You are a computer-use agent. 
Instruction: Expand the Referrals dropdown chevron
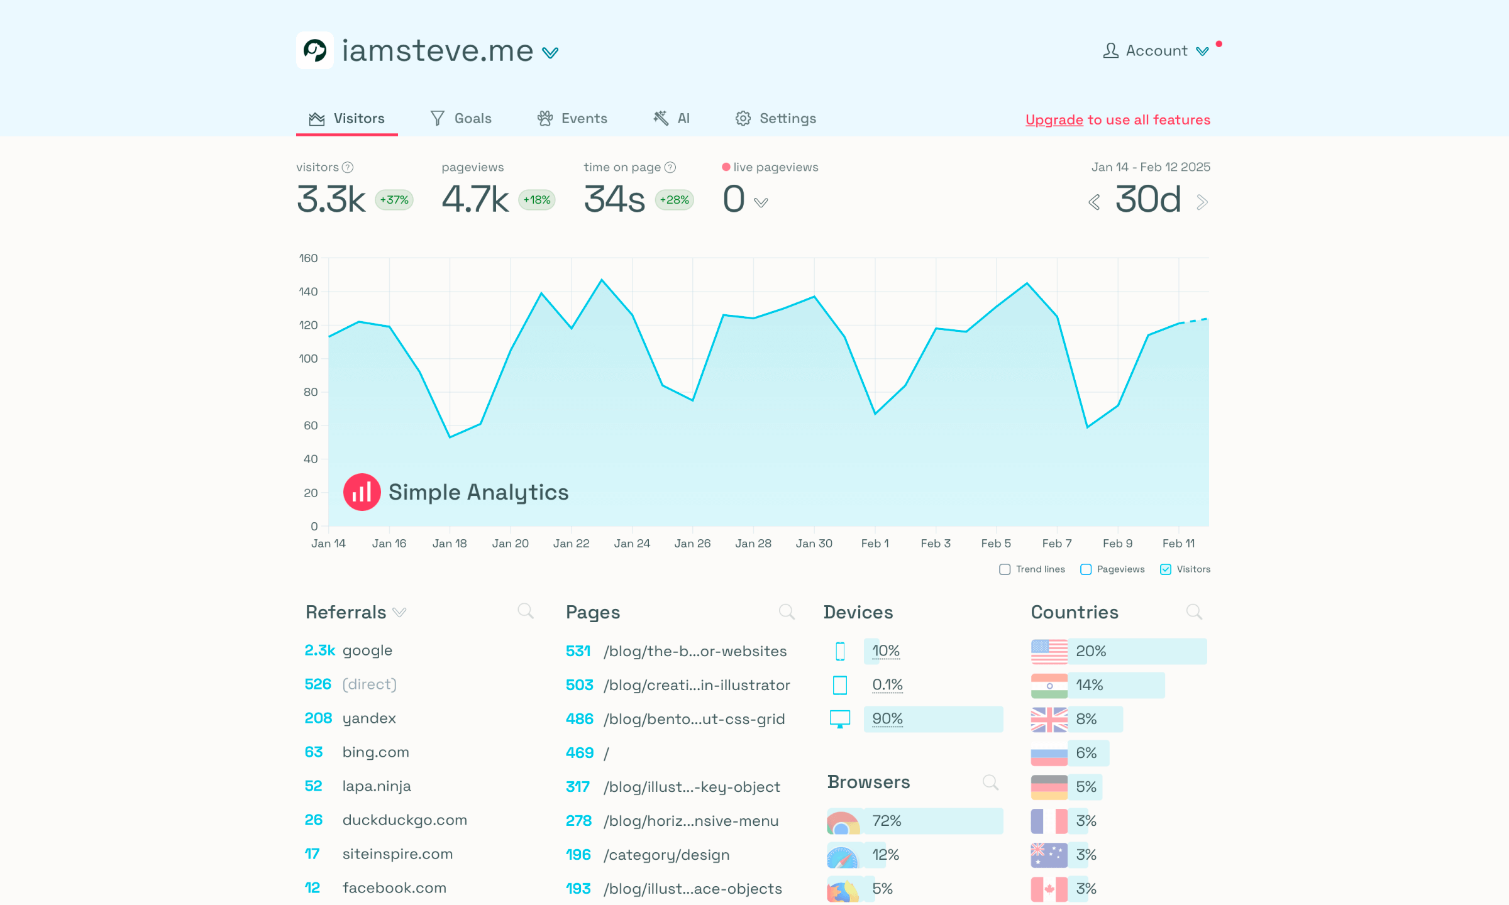click(x=399, y=613)
